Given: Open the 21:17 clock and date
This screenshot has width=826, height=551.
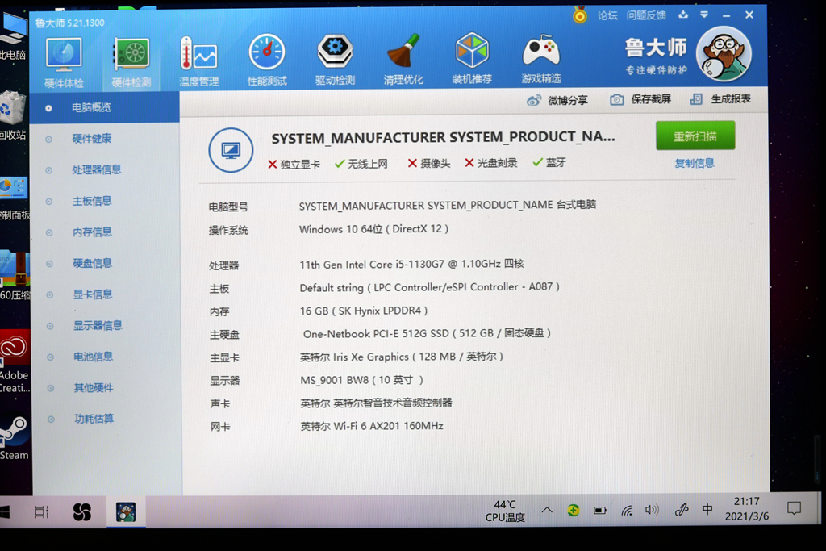Looking at the screenshot, I should point(746,509).
